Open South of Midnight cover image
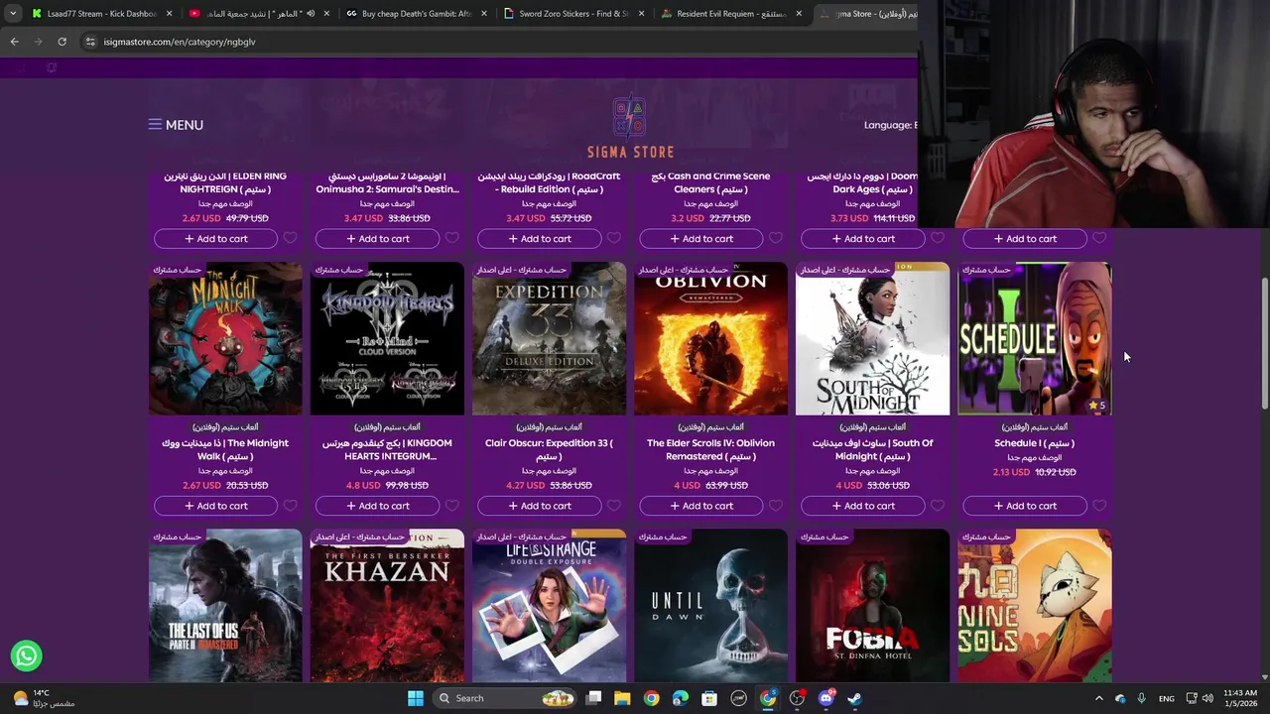This screenshot has height=714, width=1270. [x=872, y=338]
